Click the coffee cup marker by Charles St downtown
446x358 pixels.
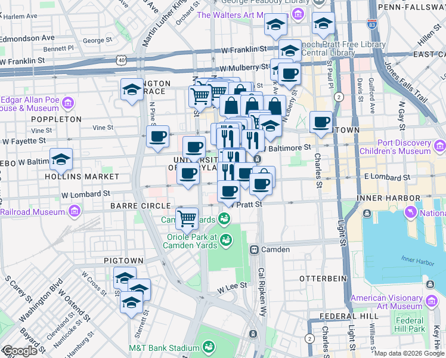[x=321, y=124]
